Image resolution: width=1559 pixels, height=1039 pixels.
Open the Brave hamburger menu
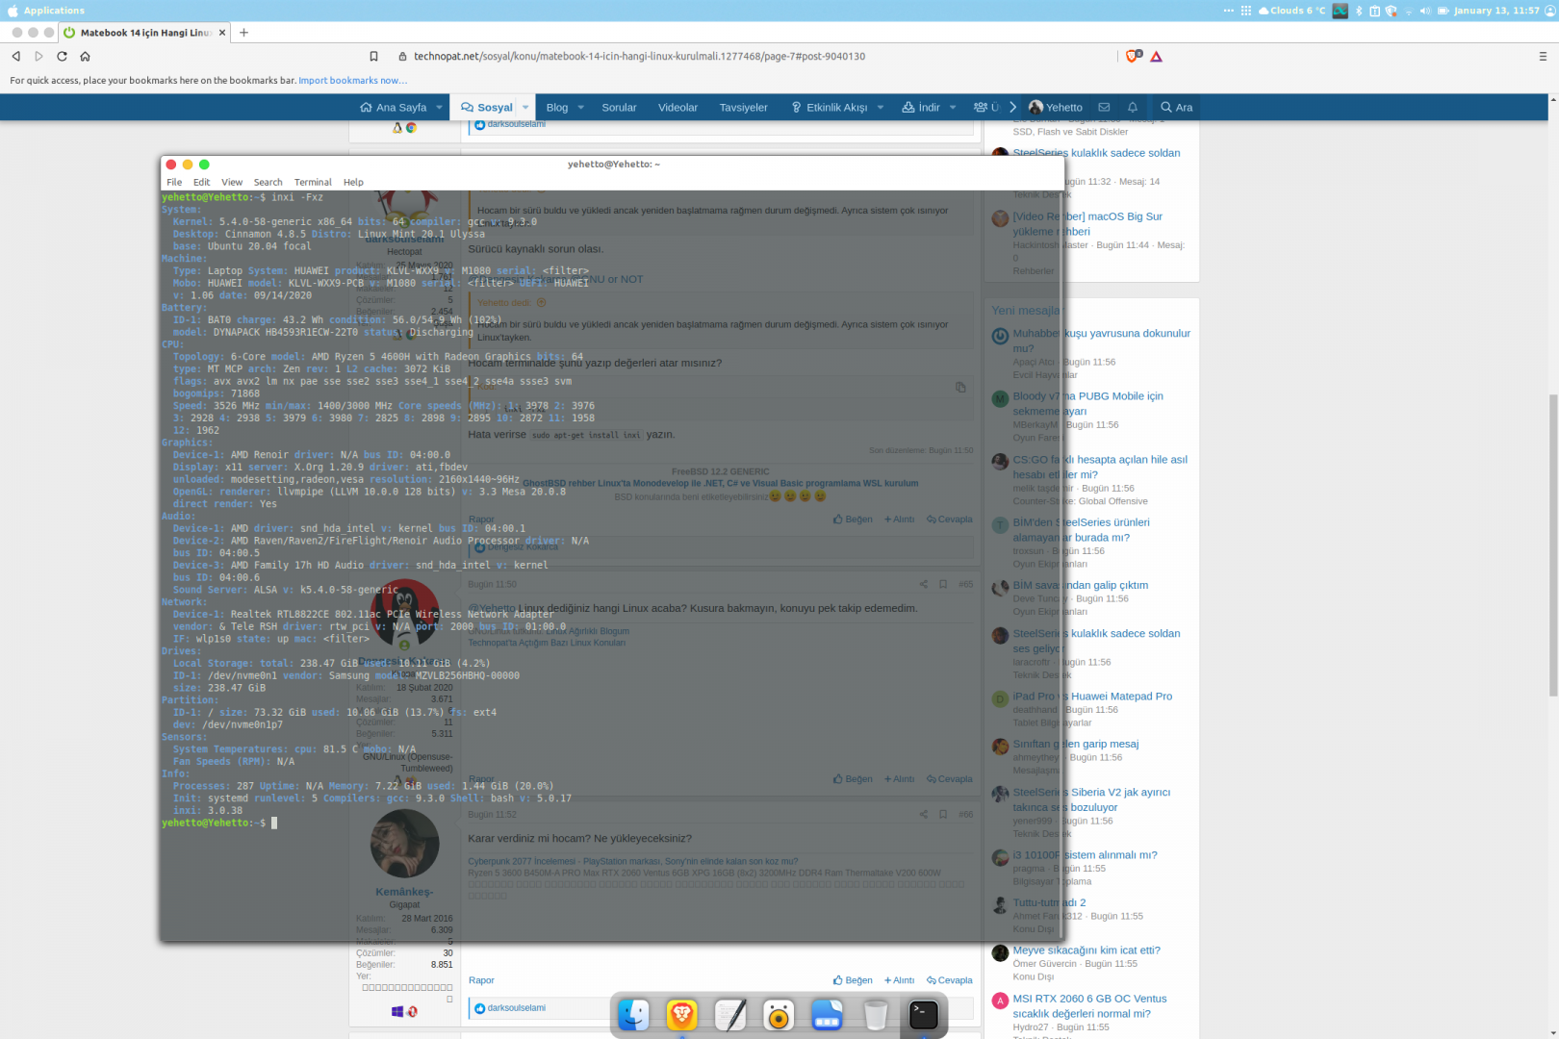click(1543, 56)
